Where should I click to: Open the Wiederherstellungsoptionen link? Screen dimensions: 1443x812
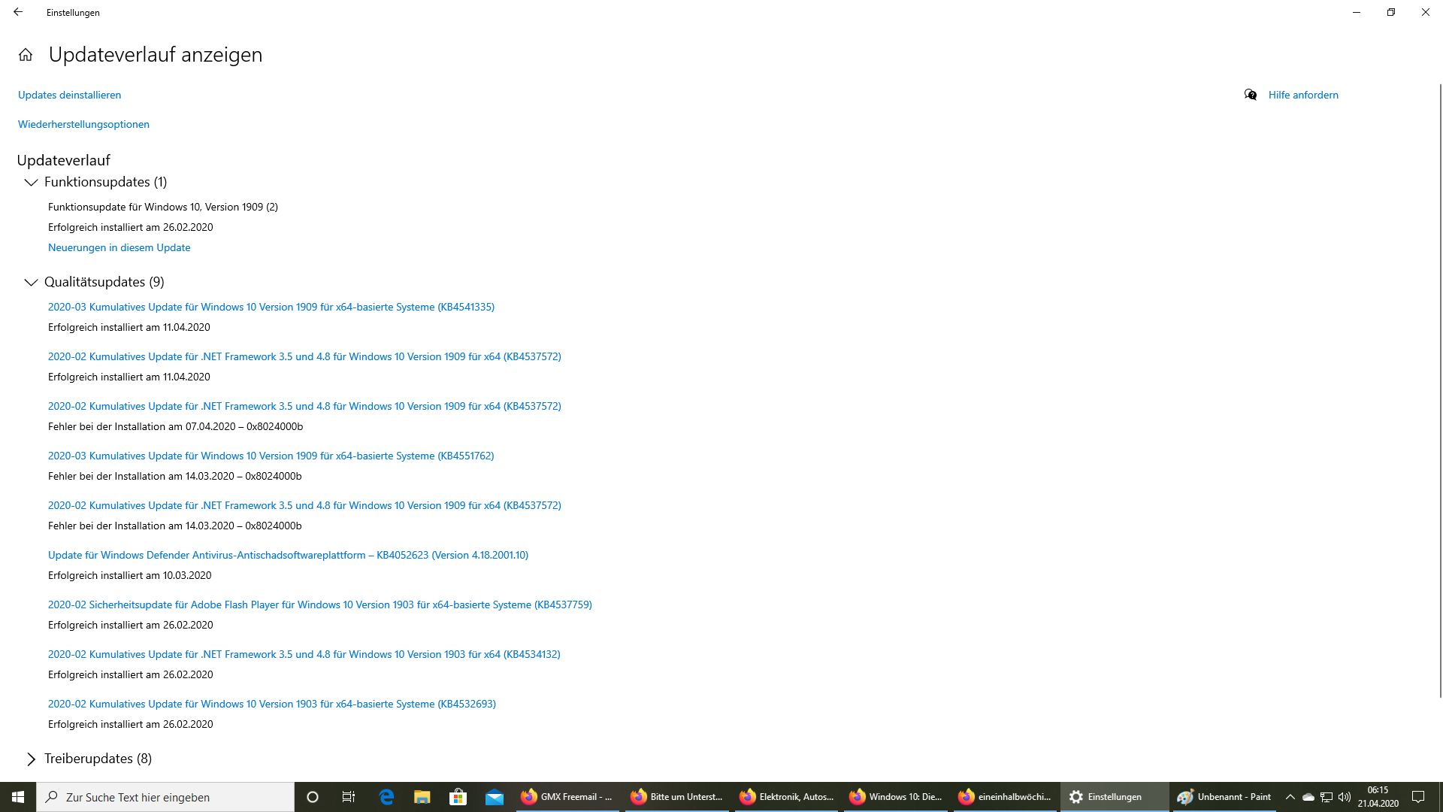tap(83, 124)
